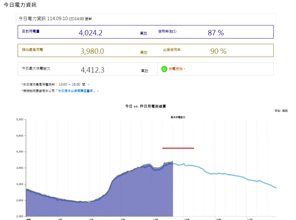The image size is (296, 220).
Task: Open the 今日預估尖峰備轉容量率 link
Action: (77, 91)
